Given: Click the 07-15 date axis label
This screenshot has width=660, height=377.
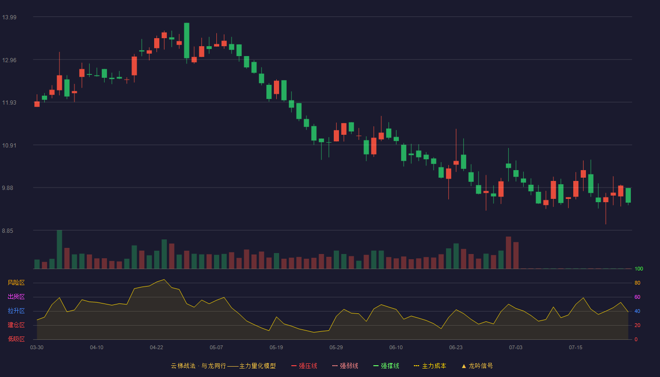Looking at the screenshot, I should (576, 347).
